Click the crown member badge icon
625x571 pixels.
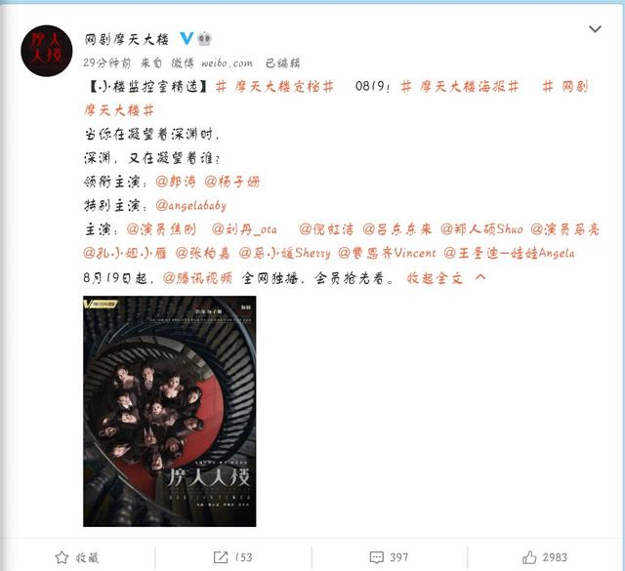tap(204, 39)
